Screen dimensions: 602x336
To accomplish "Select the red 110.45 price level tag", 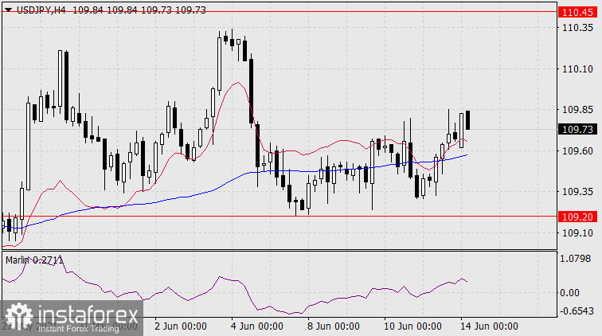I will click(576, 13).
